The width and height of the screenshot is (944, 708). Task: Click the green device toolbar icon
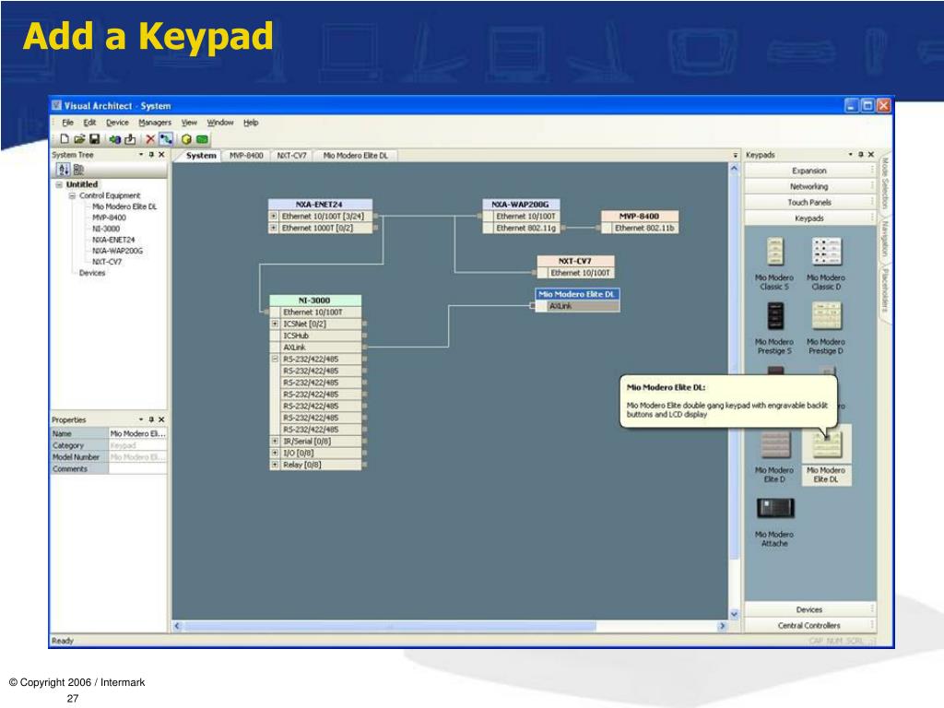pos(202,139)
